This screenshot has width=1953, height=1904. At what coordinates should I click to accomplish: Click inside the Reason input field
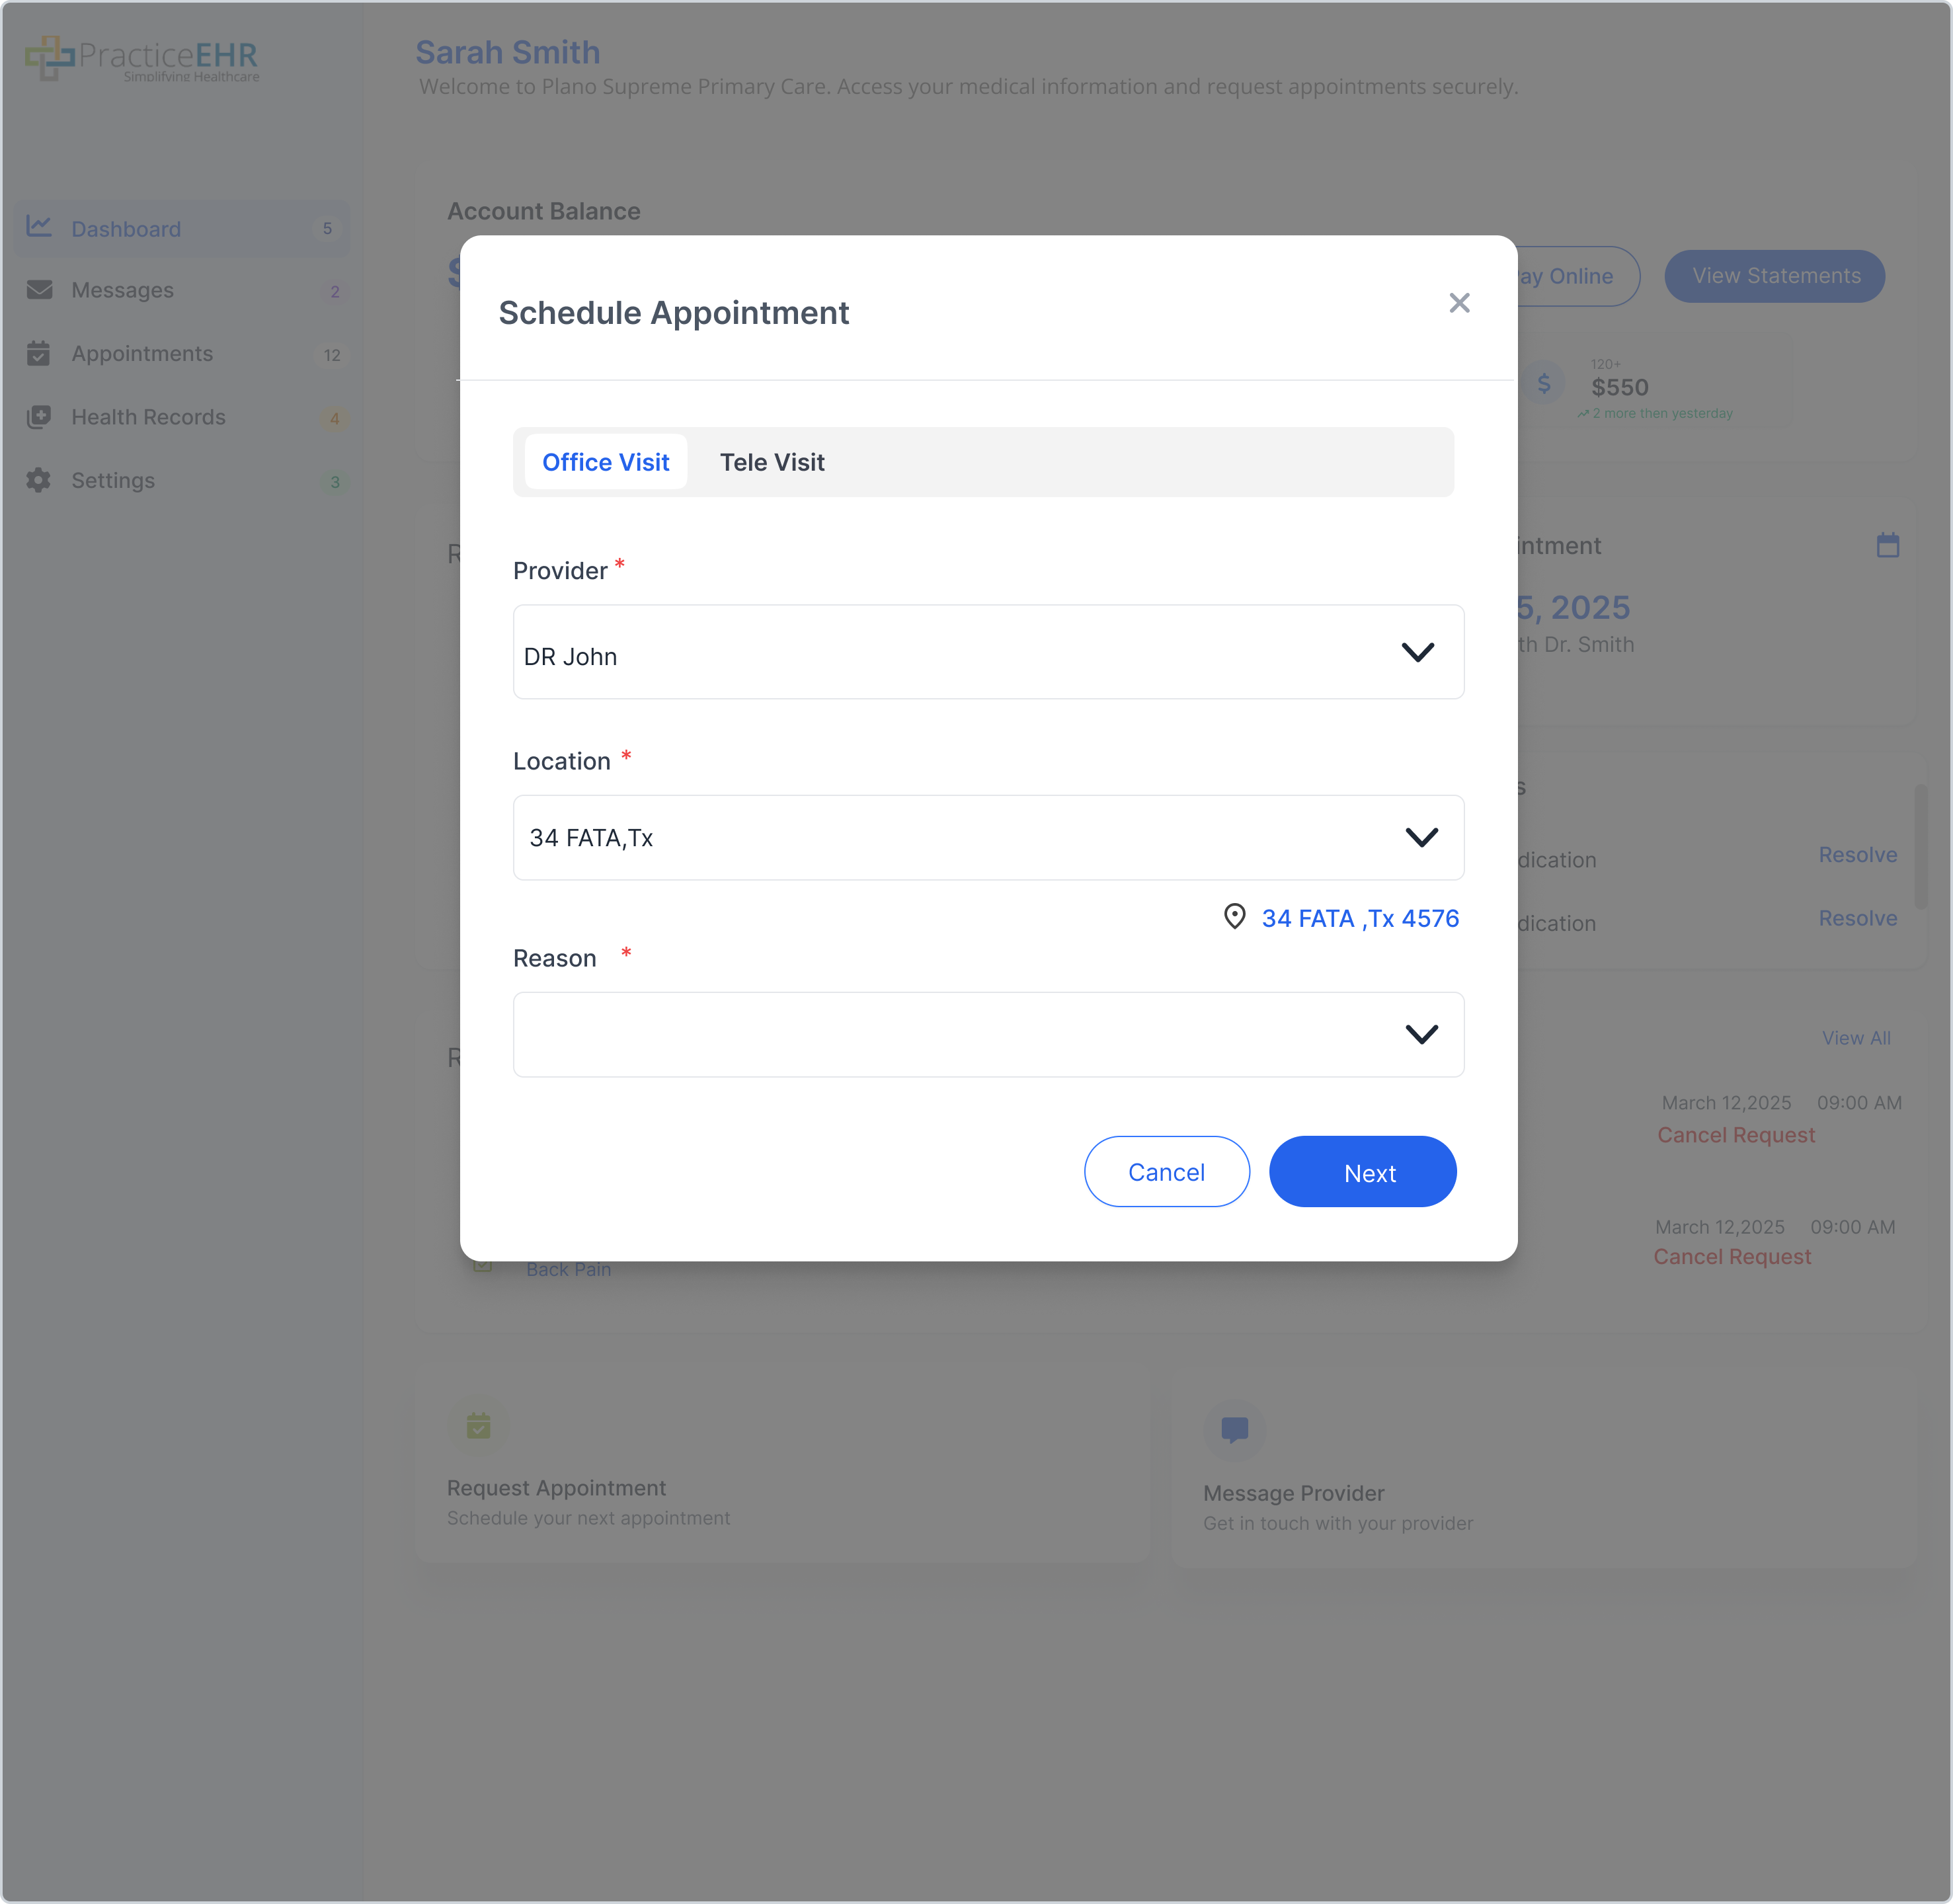coord(900,1034)
